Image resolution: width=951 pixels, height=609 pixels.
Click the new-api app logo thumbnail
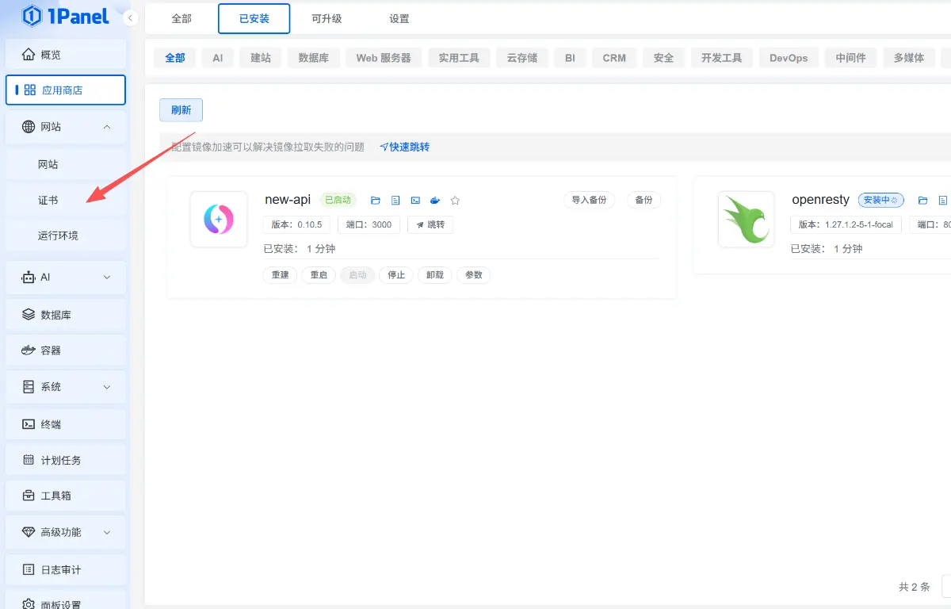click(x=220, y=220)
